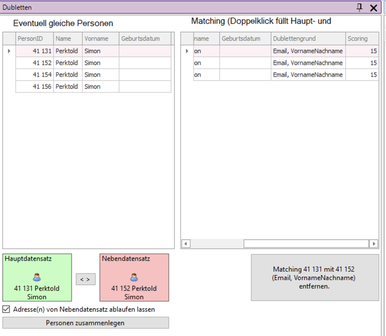Select person row 41 131
386x336 pixels.
[93, 51]
